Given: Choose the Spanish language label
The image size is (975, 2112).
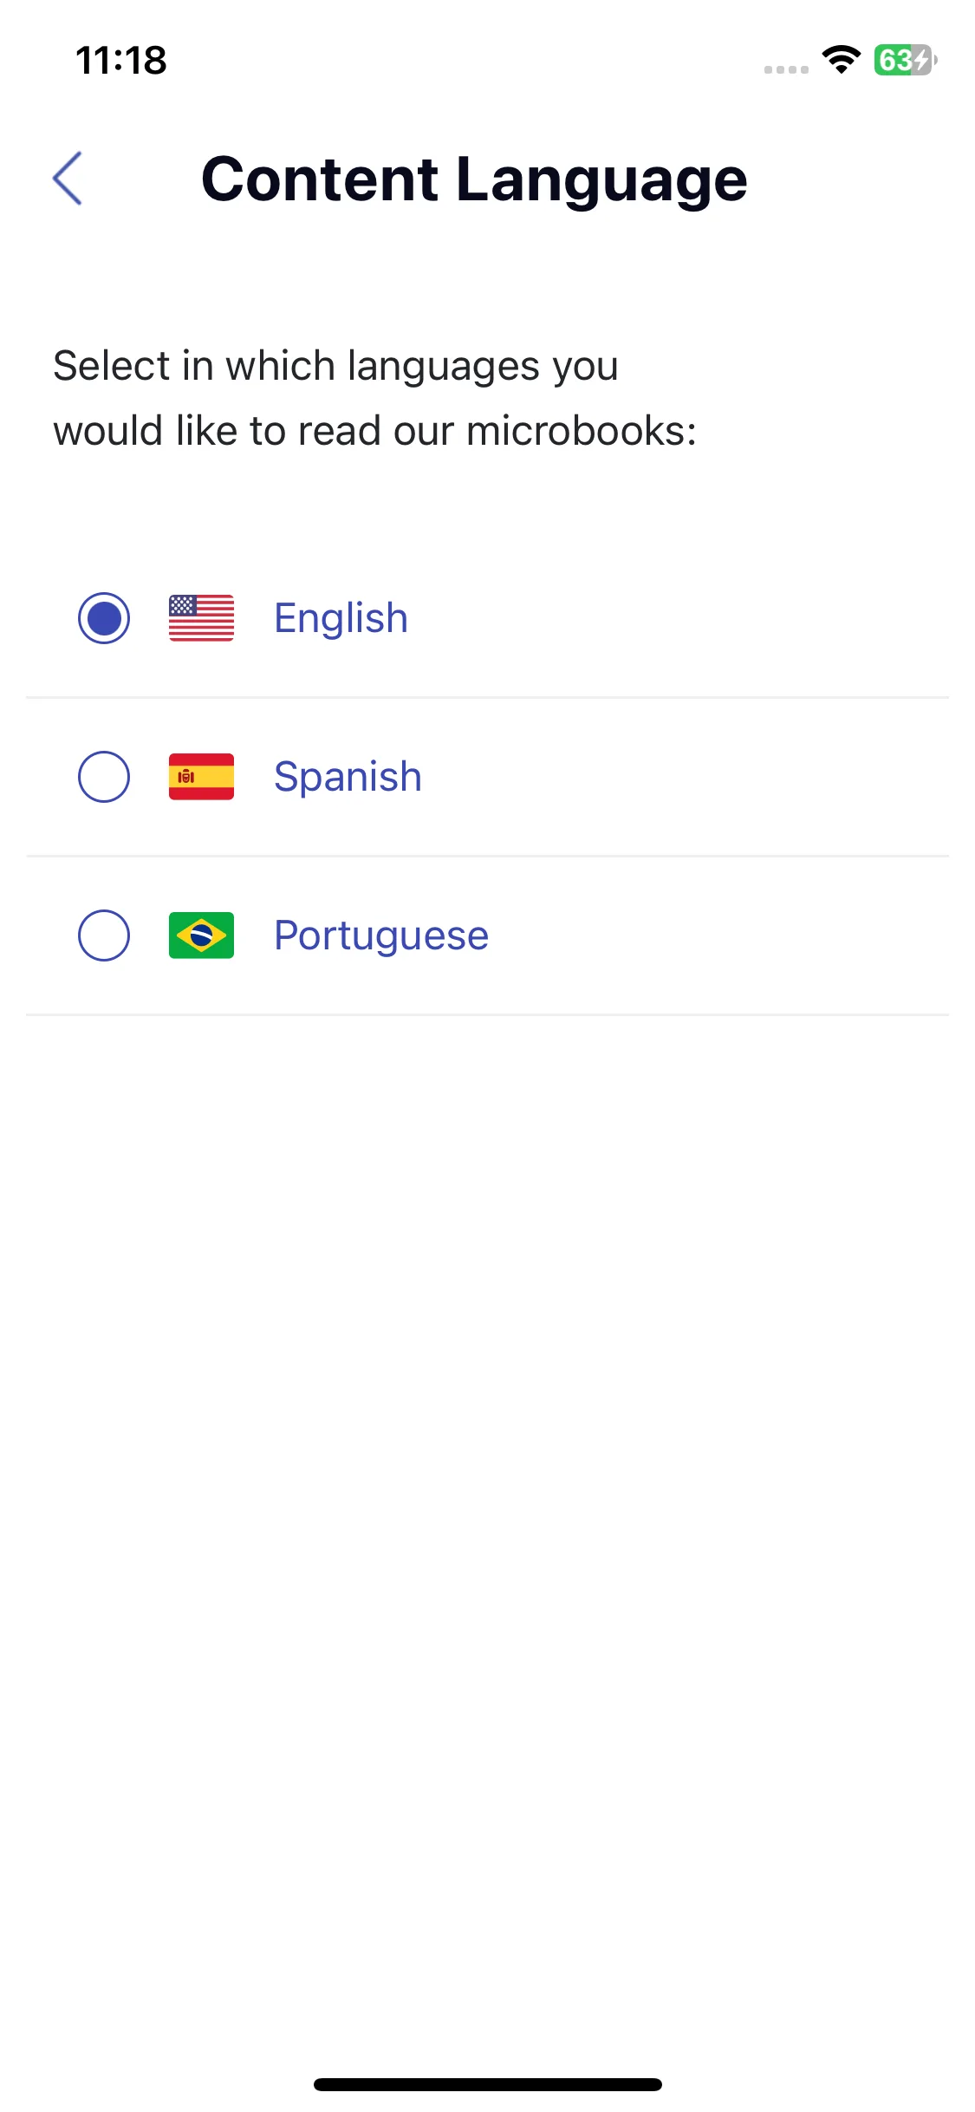Looking at the screenshot, I should [x=348, y=777].
